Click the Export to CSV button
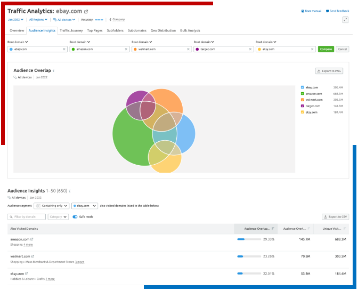Image resolution: width=358 pixels, height=291 pixels. [336, 217]
